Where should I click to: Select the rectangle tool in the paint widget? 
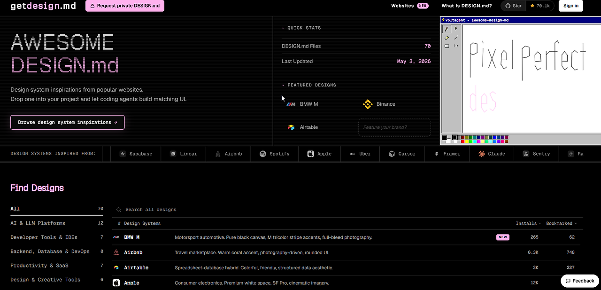447,46
